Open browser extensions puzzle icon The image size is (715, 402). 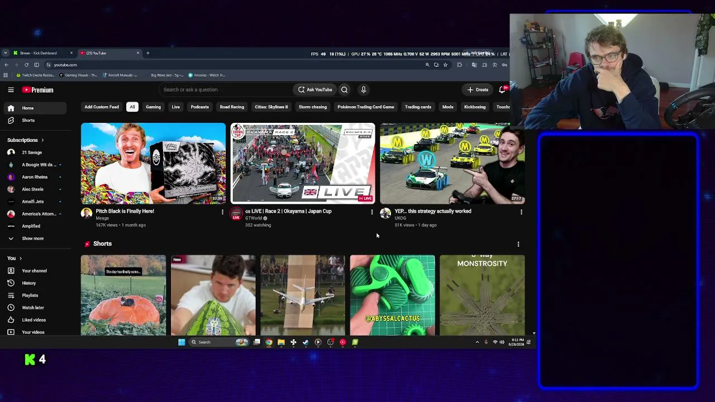pos(459,65)
